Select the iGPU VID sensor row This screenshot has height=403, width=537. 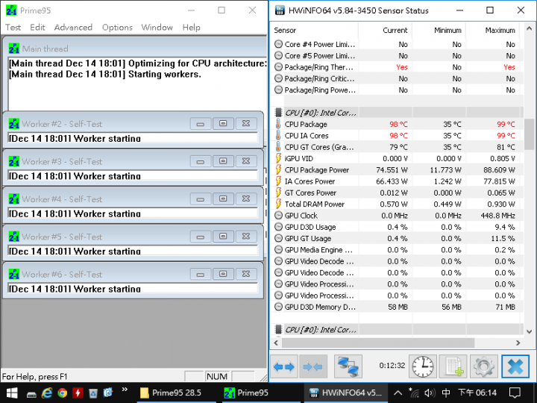pos(398,158)
